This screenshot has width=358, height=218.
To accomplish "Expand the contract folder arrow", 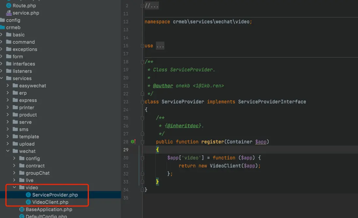I will tap(14, 165).
